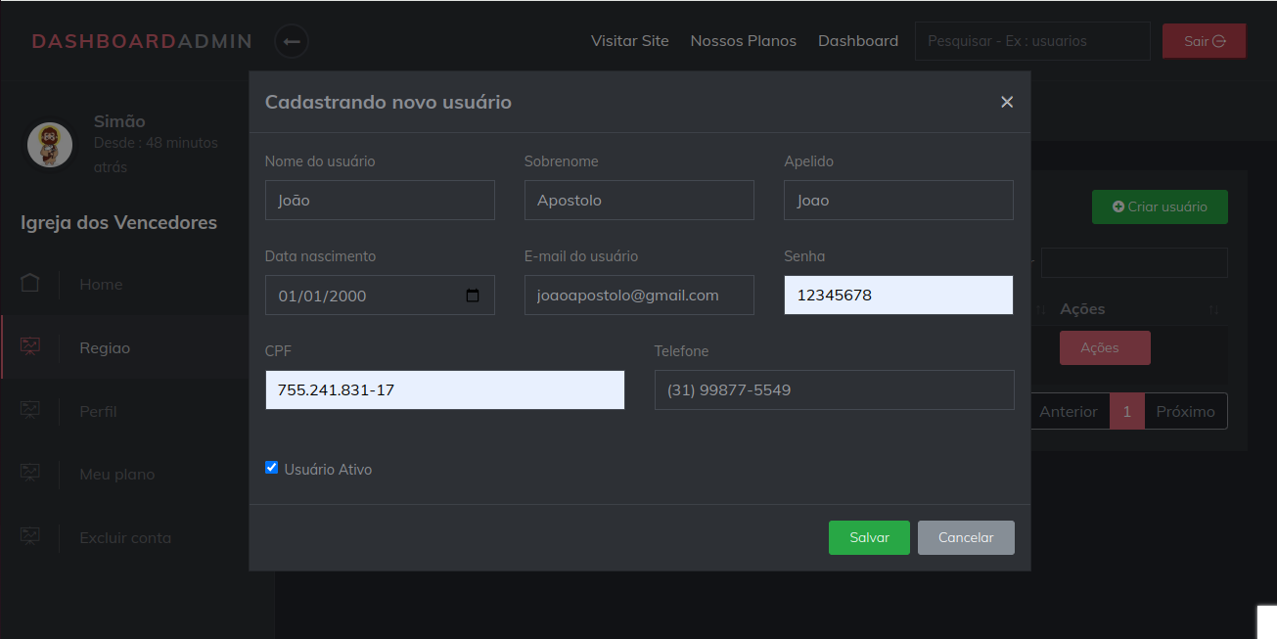
Task: Click Simão's profile avatar
Action: [49, 145]
